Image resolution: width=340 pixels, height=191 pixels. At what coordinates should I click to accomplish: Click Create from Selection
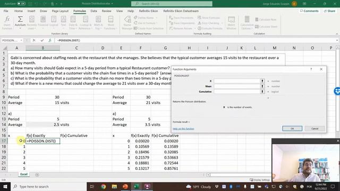[149, 28]
